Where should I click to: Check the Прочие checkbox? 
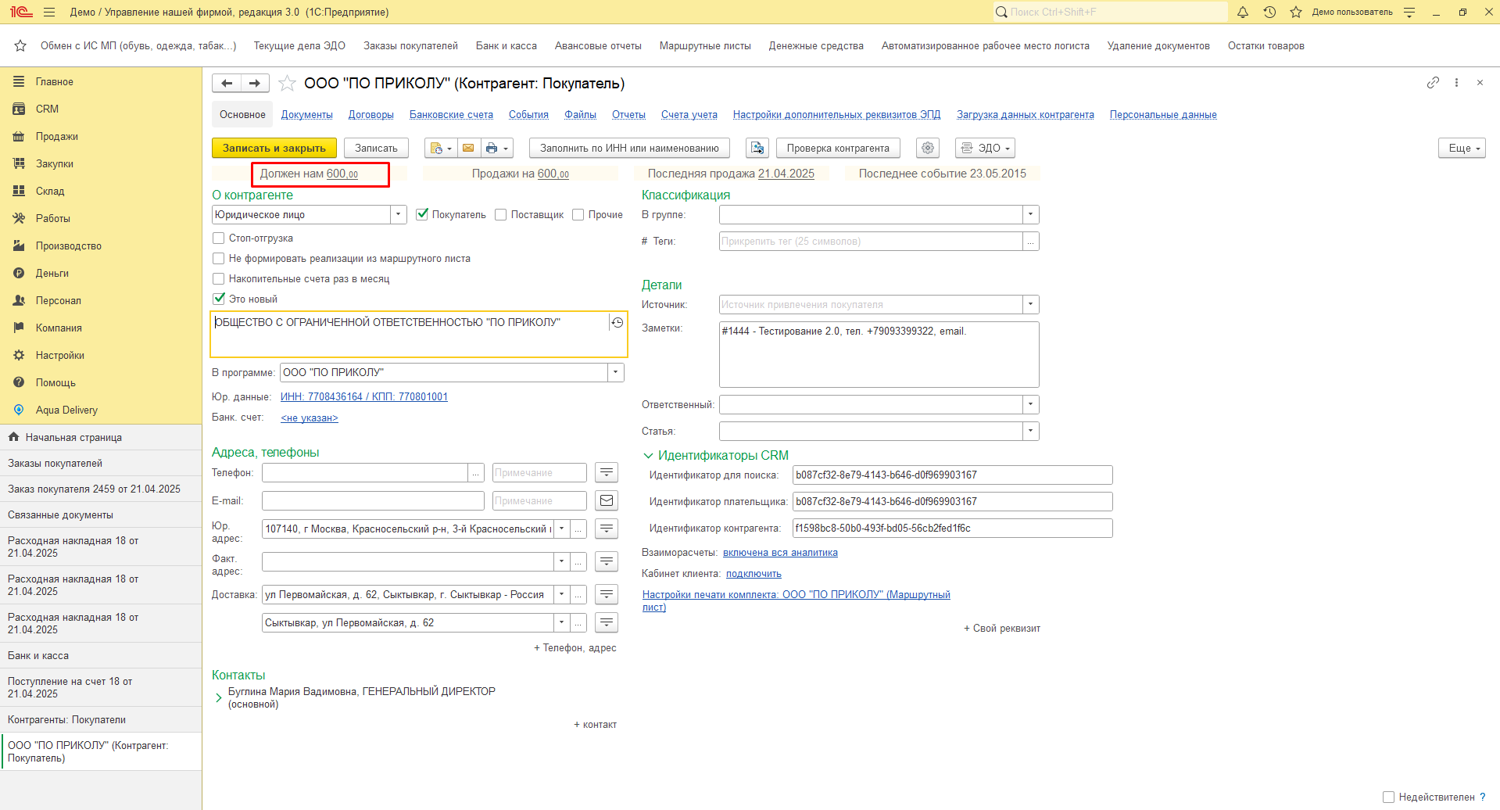coord(578,214)
